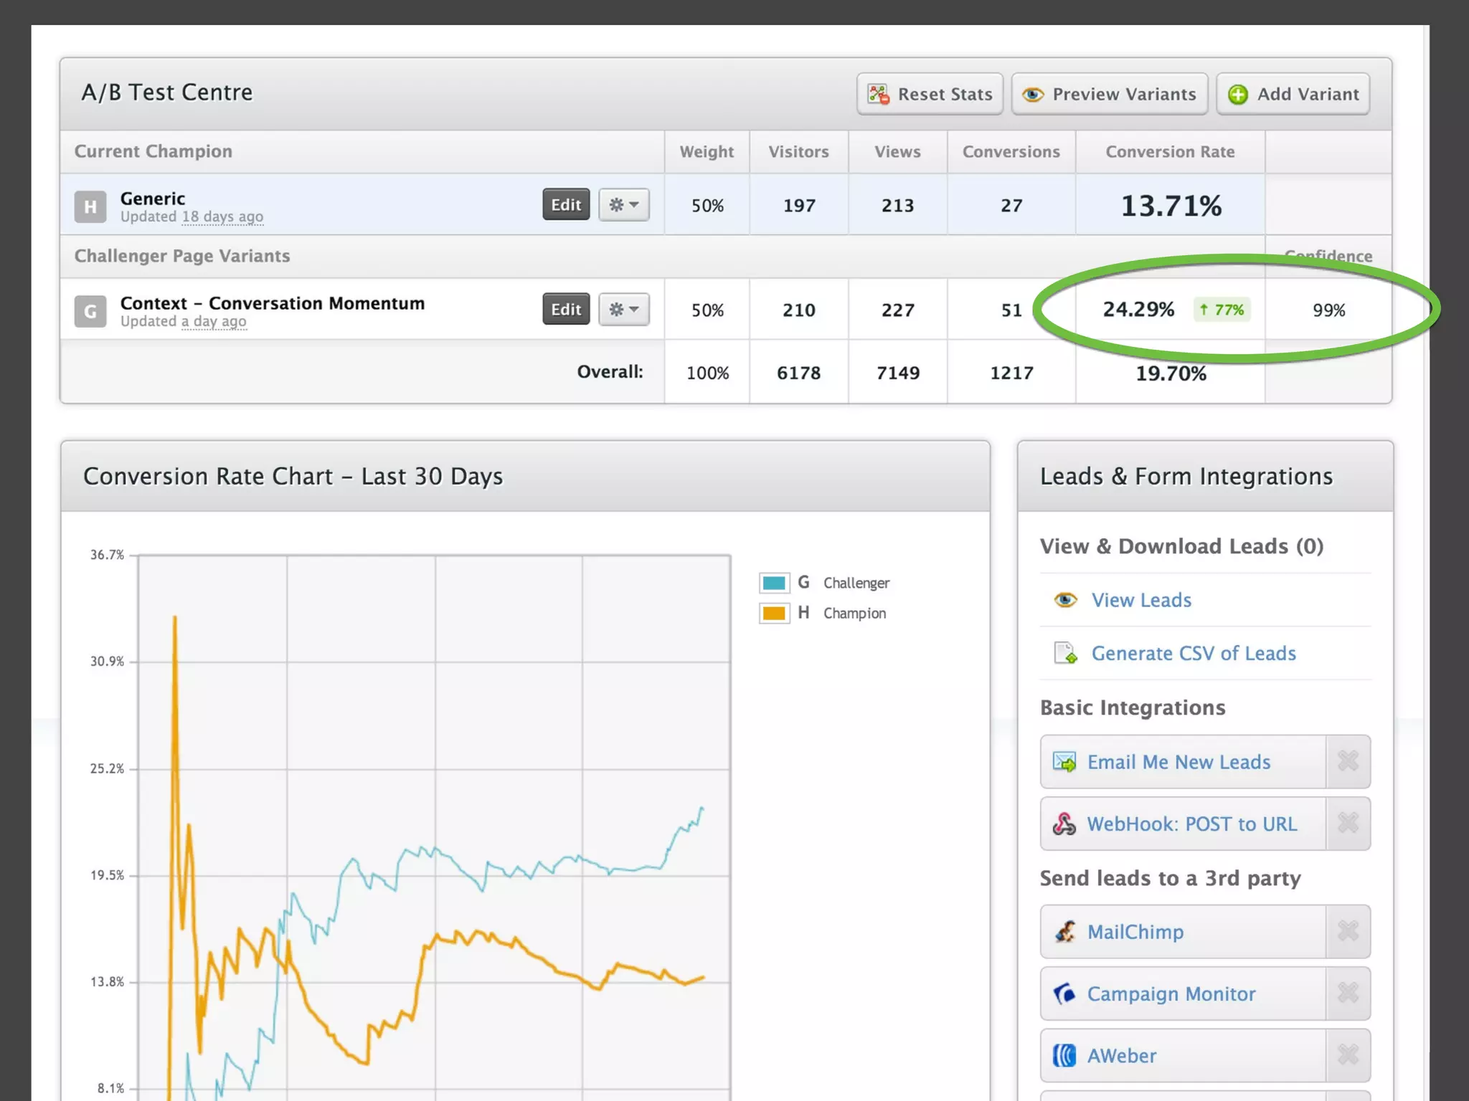Click the Reset Stats button
1469x1101 pixels.
pyautogui.click(x=930, y=94)
